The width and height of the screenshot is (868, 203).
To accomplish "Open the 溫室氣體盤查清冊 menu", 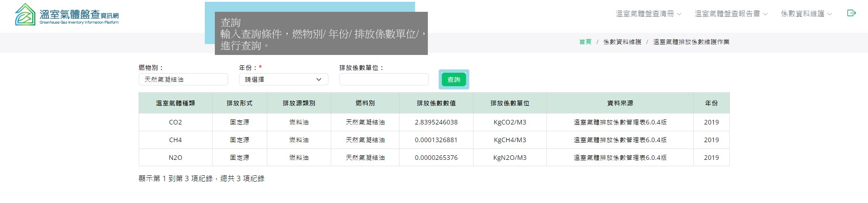I will 648,14.
